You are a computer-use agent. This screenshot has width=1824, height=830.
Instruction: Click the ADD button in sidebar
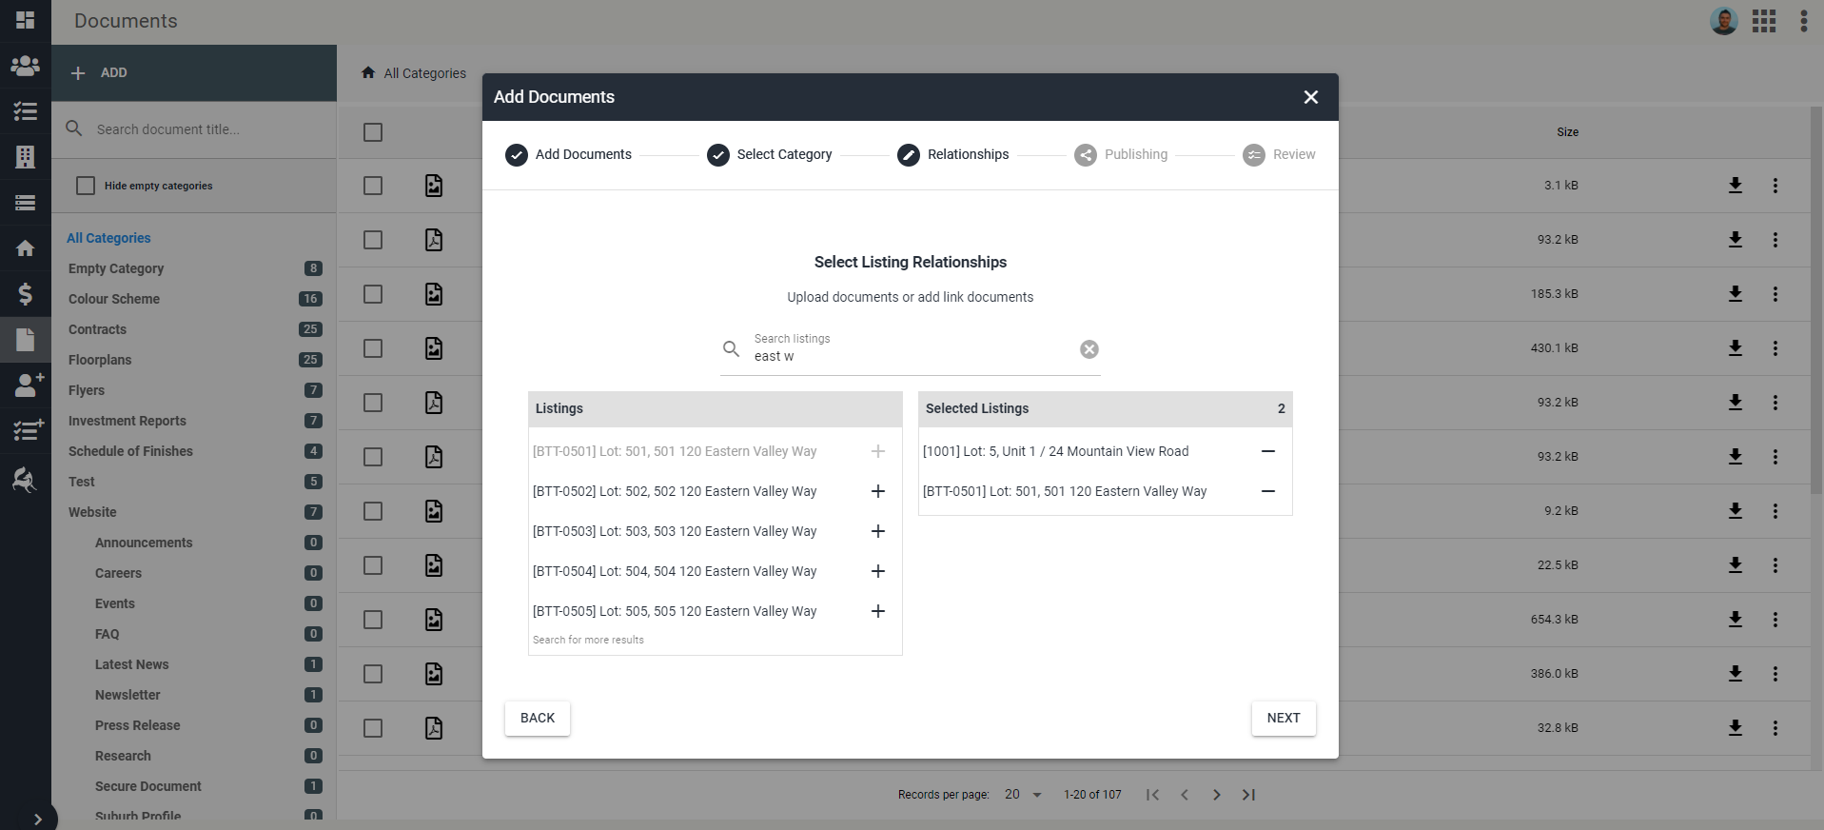pyautogui.click(x=194, y=73)
